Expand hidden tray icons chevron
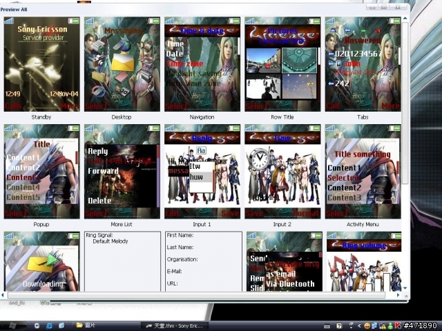442x331 pixels. coord(359,326)
